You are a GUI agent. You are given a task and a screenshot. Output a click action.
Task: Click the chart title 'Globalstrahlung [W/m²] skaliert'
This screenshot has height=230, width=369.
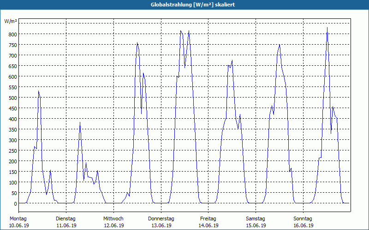tap(193, 5)
